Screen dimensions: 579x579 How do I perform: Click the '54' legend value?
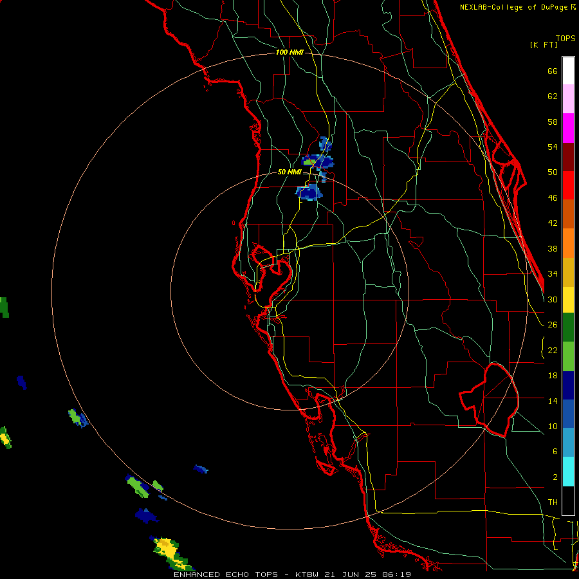pos(553,147)
